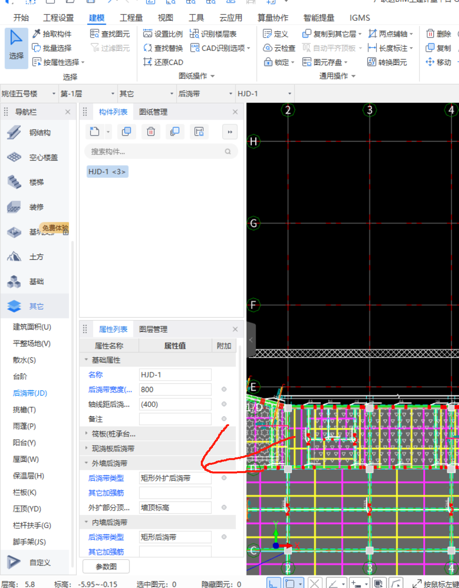Click trash delete icon in component list

click(x=151, y=131)
